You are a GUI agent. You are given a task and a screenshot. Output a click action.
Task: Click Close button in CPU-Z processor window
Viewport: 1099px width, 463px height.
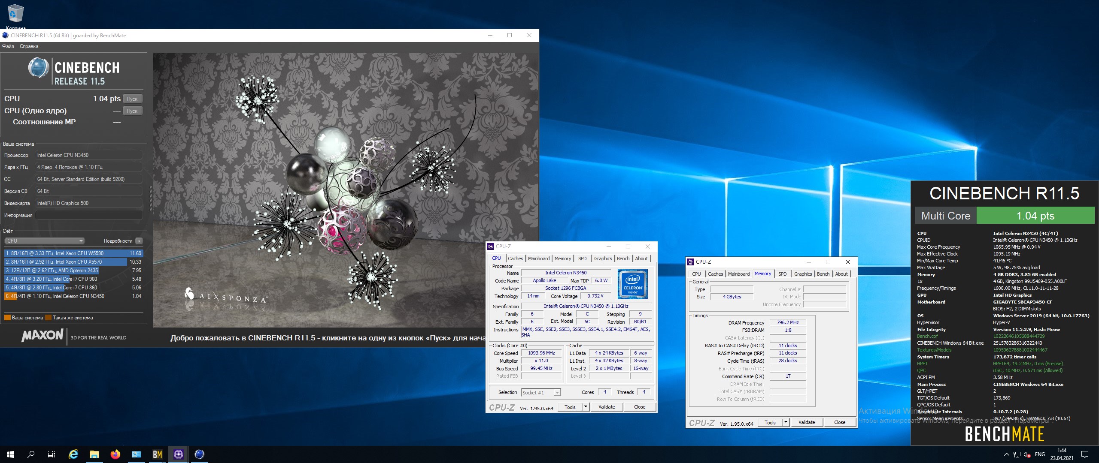[x=640, y=407]
